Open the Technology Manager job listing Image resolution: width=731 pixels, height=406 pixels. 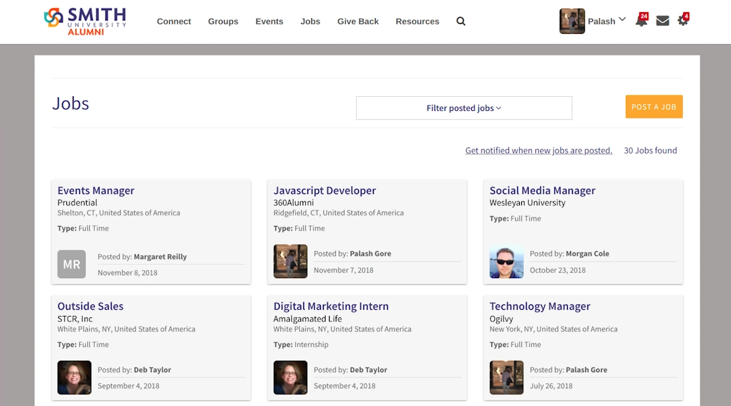coord(540,307)
